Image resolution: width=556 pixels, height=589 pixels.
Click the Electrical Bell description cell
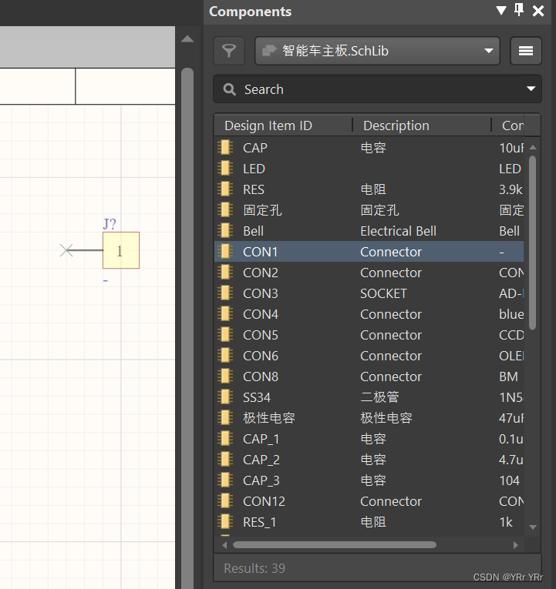(x=398, y=231)
